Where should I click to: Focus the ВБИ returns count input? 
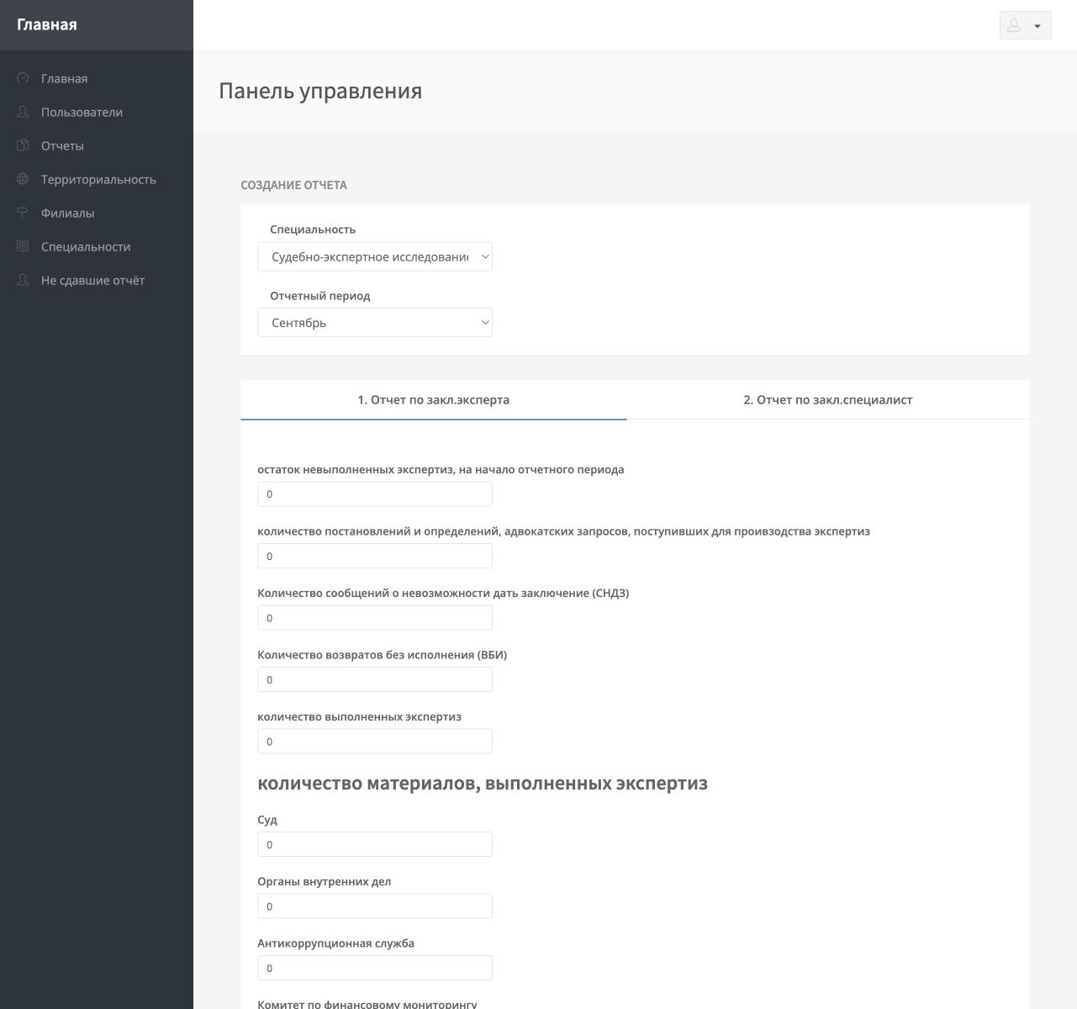tap(375, 679)
